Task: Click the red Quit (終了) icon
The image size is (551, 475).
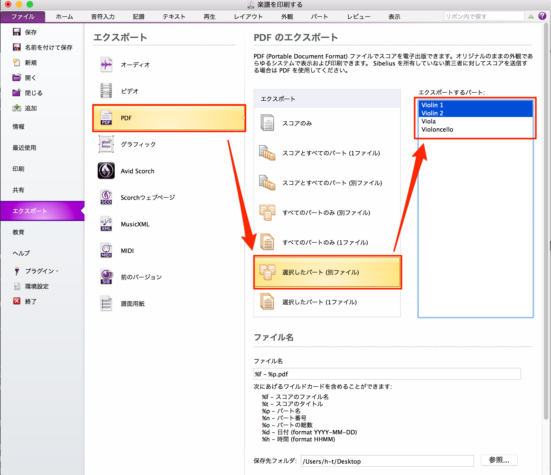Action: pos(17,301)
